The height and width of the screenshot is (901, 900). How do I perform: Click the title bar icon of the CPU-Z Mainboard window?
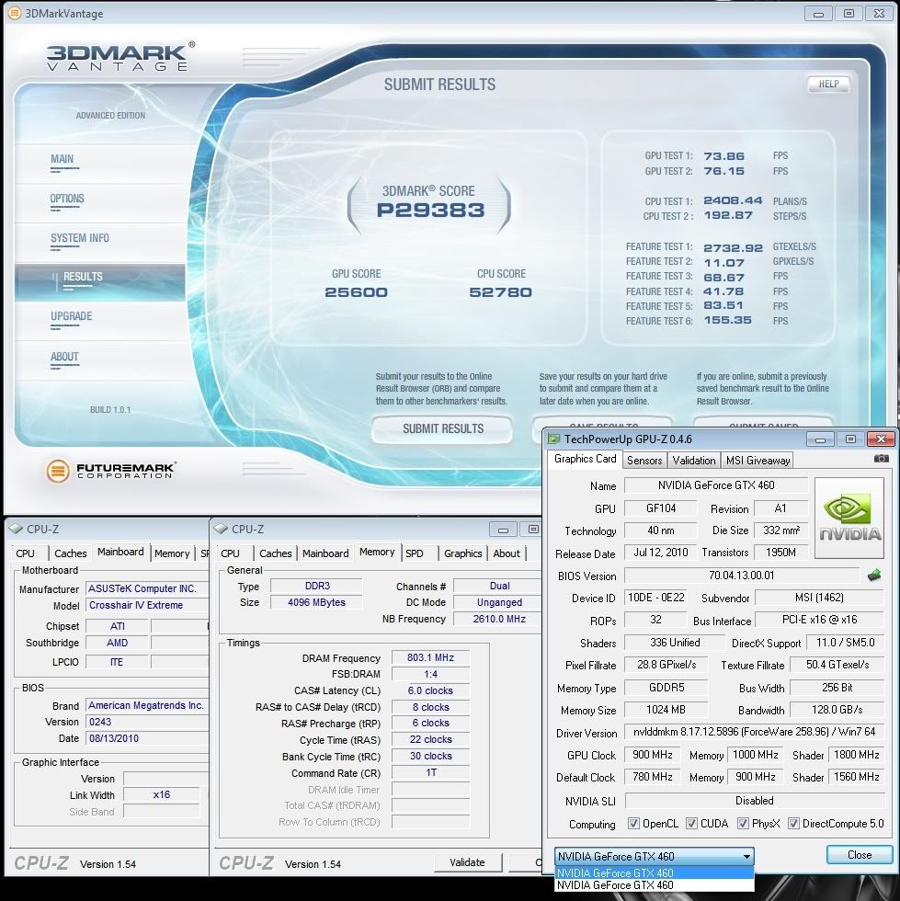click(x=17, y=529)
